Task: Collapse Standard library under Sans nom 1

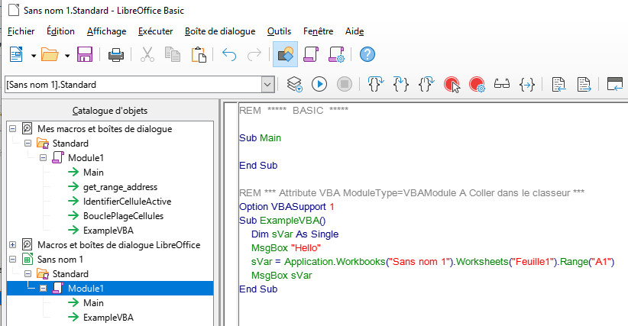Action: (x=28, y=273)
